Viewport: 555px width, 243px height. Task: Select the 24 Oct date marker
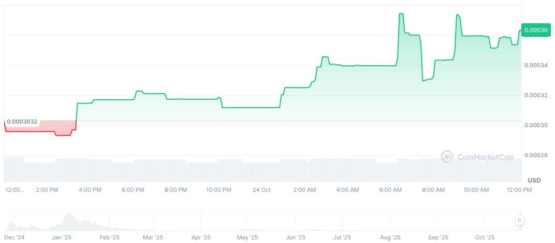pos(261,190)
